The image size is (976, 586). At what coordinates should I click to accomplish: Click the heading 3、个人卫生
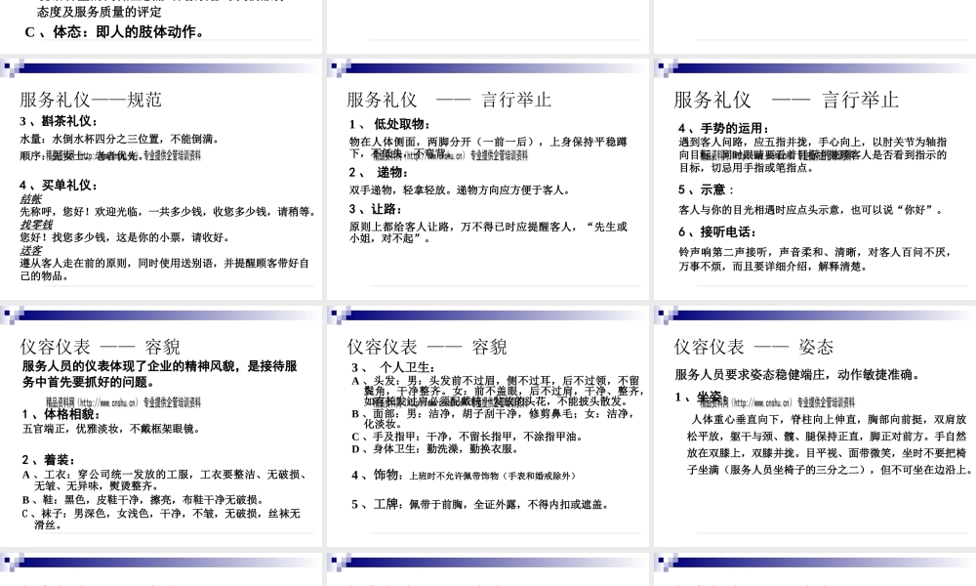click(x=393, y=367)
